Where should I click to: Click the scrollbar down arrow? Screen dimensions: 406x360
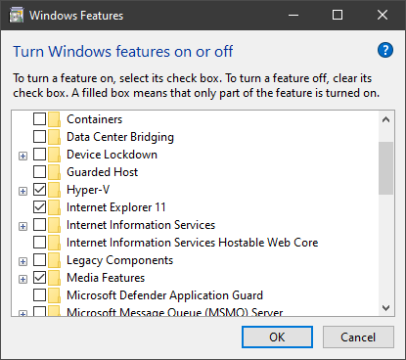tap(386, 308)
